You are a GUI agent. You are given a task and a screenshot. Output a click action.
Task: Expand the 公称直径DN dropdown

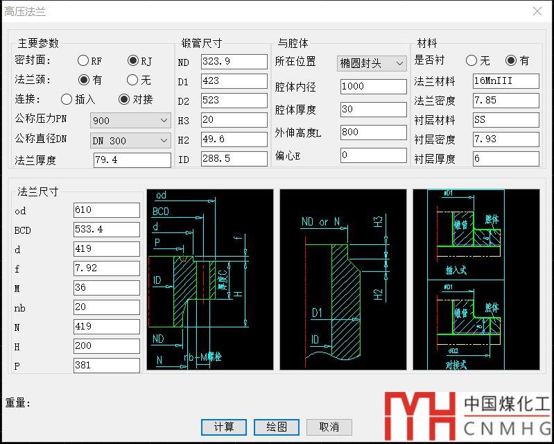[130, 140]
